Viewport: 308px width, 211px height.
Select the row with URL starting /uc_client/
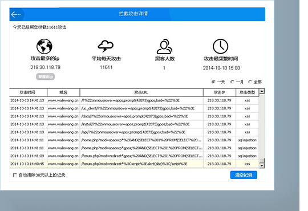(x=134, y=108)
